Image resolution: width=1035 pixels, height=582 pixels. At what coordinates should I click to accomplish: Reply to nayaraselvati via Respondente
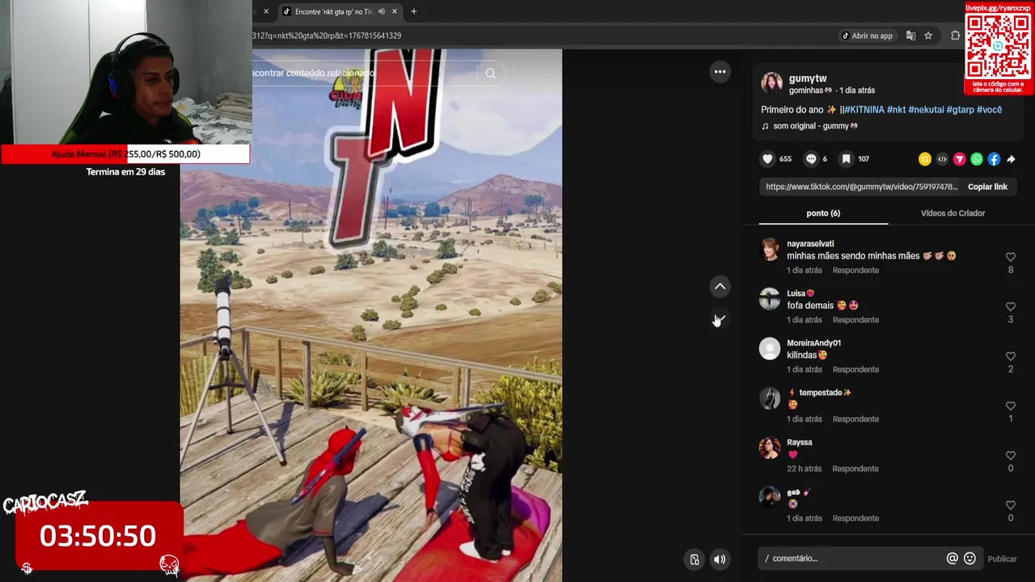tap(855, 271)
